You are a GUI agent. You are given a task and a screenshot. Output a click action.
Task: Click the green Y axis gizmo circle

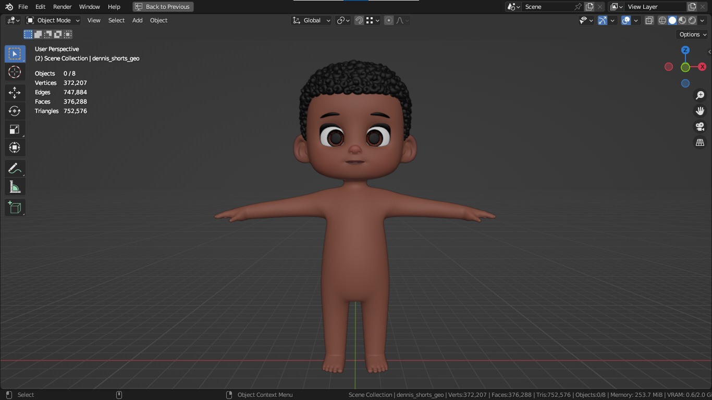pos(685,67)
